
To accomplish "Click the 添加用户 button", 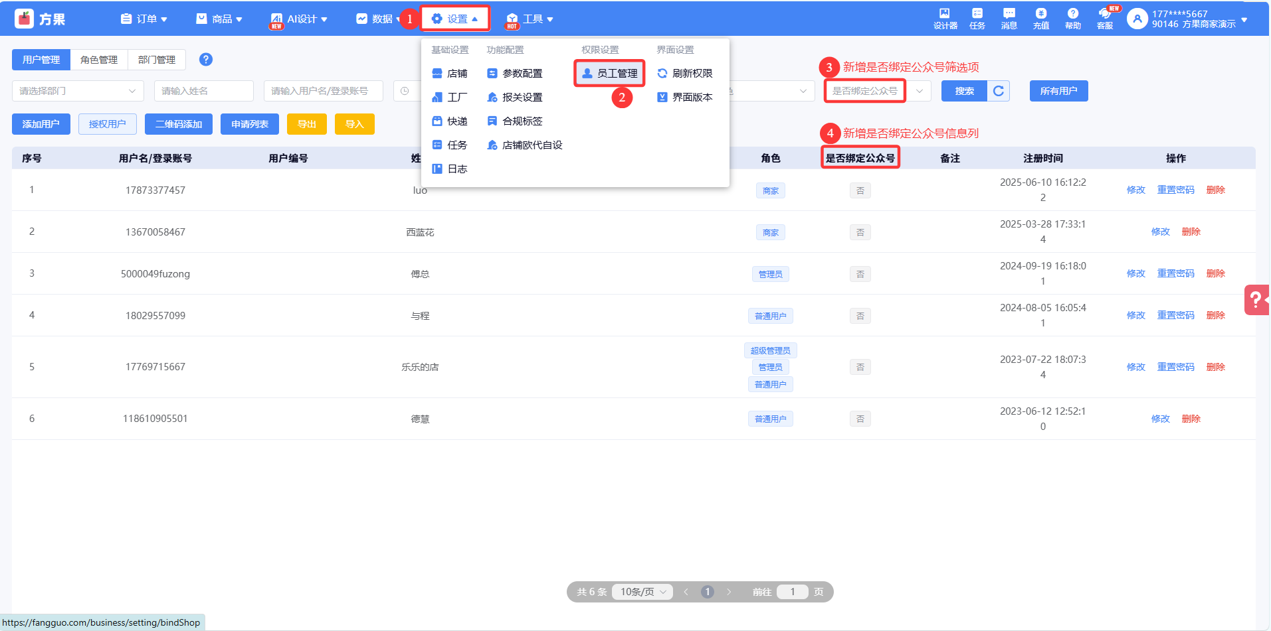I will pyautogui.click(x=41, y=124).
